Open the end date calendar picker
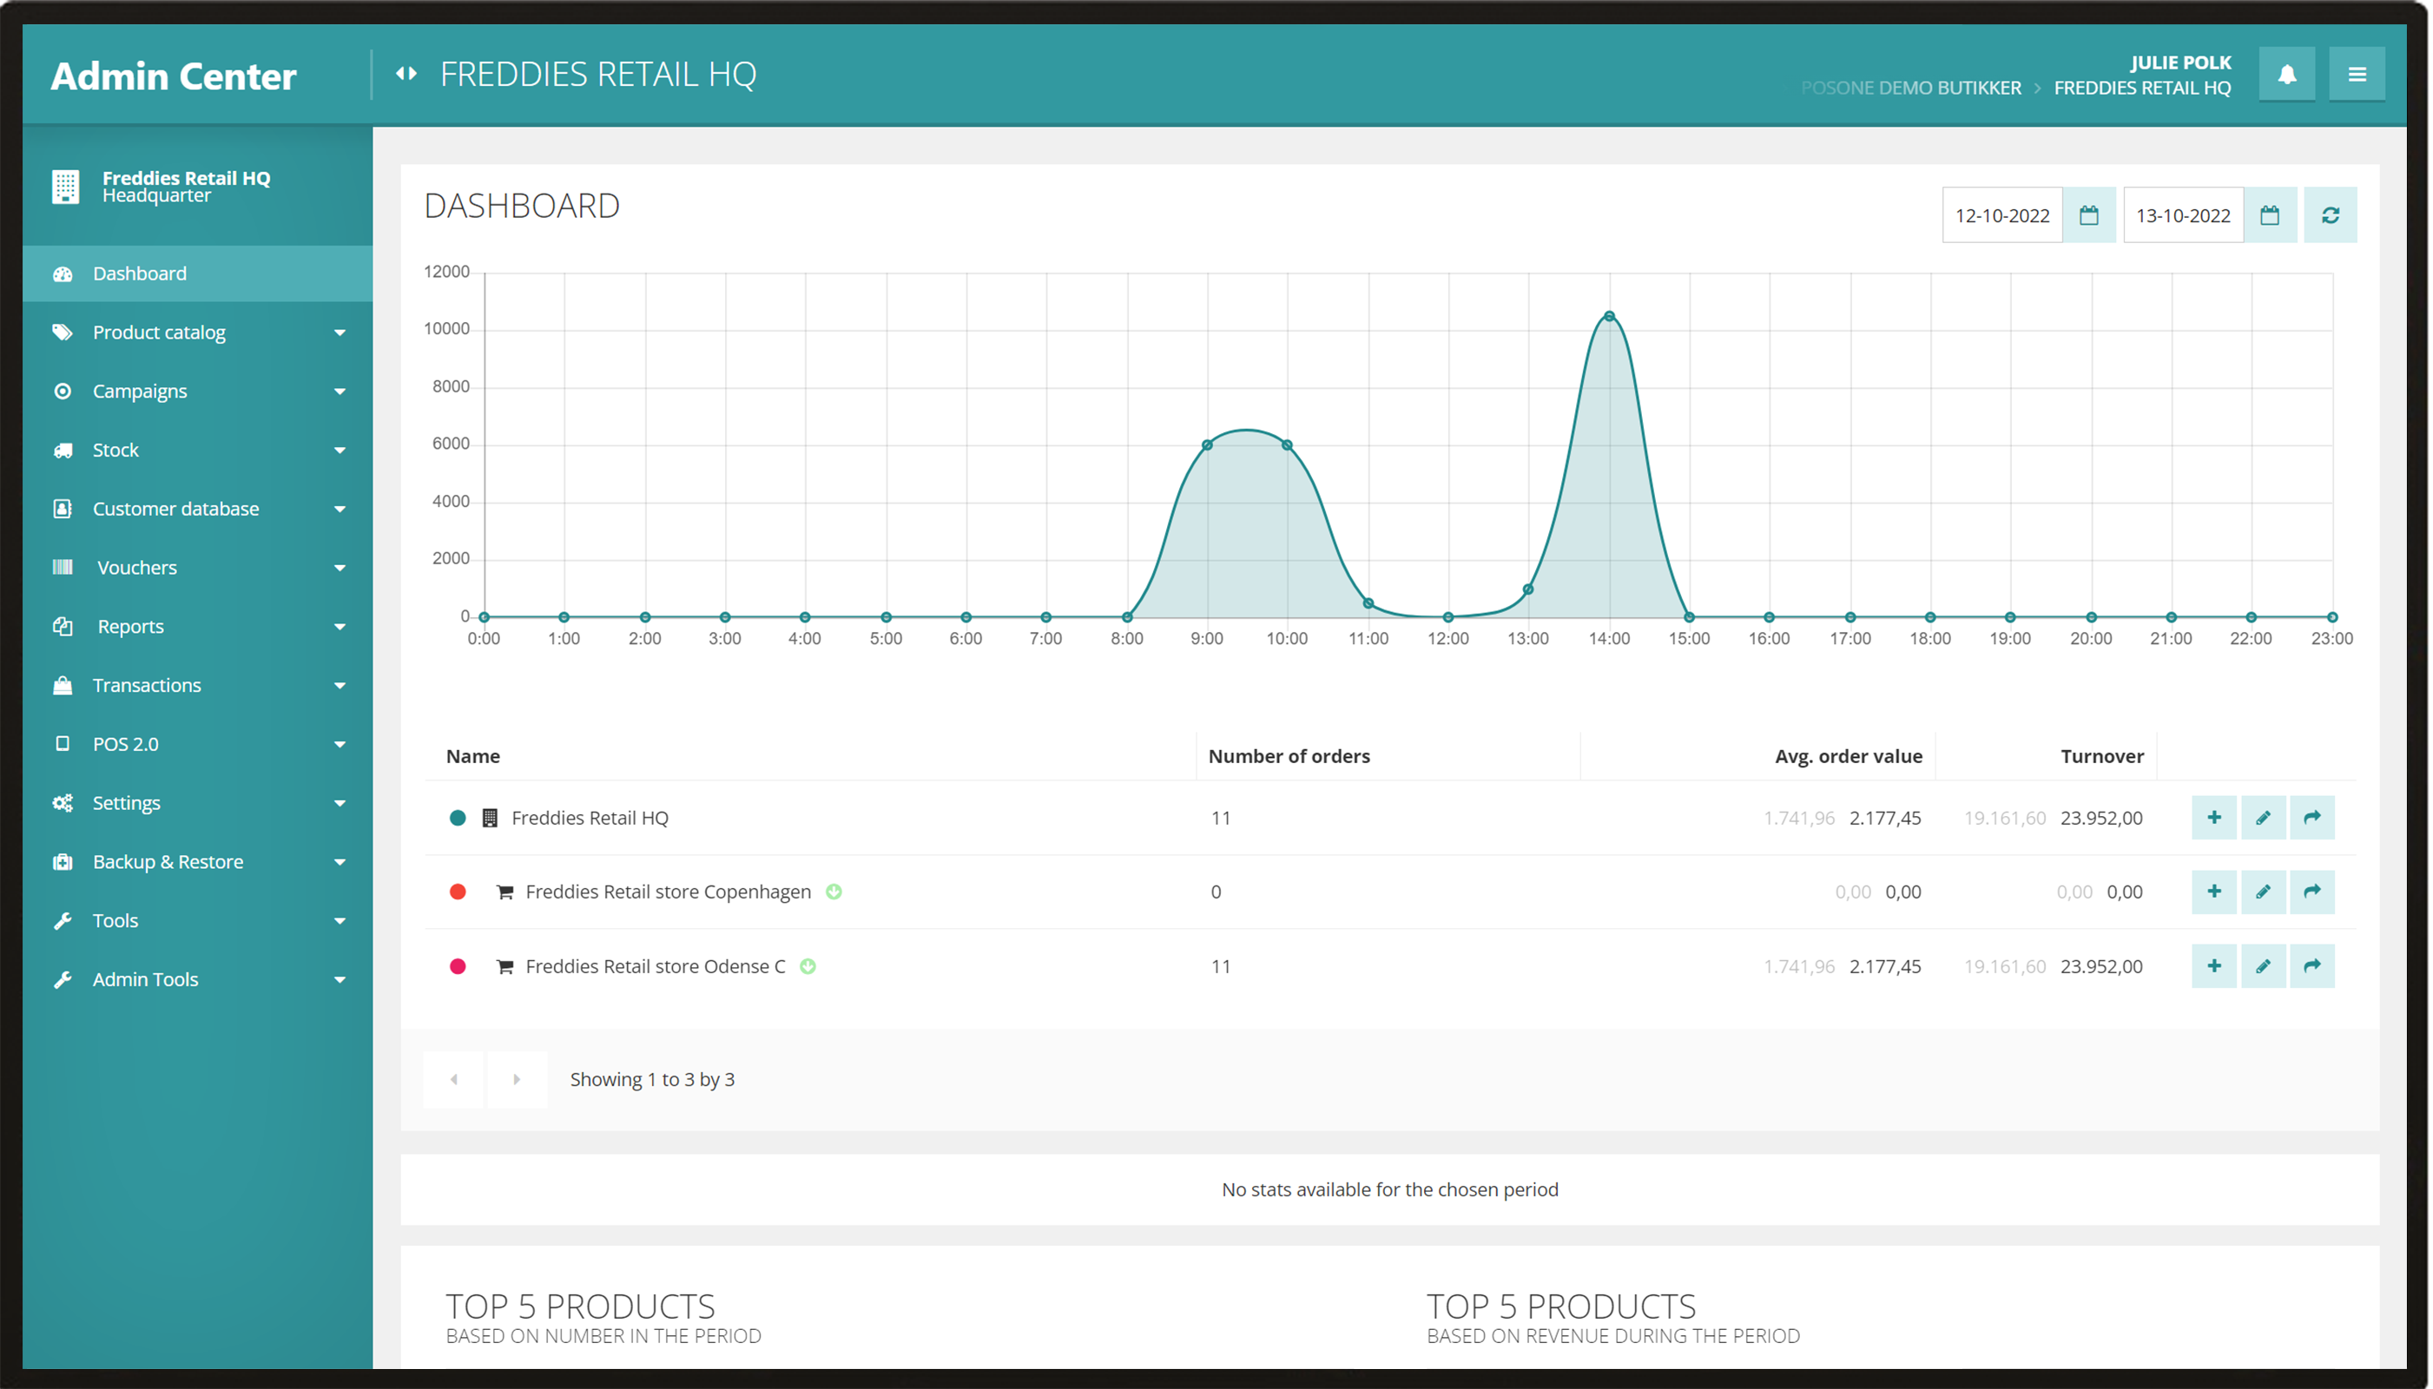2433x1389 pixels. point(2269,215)
